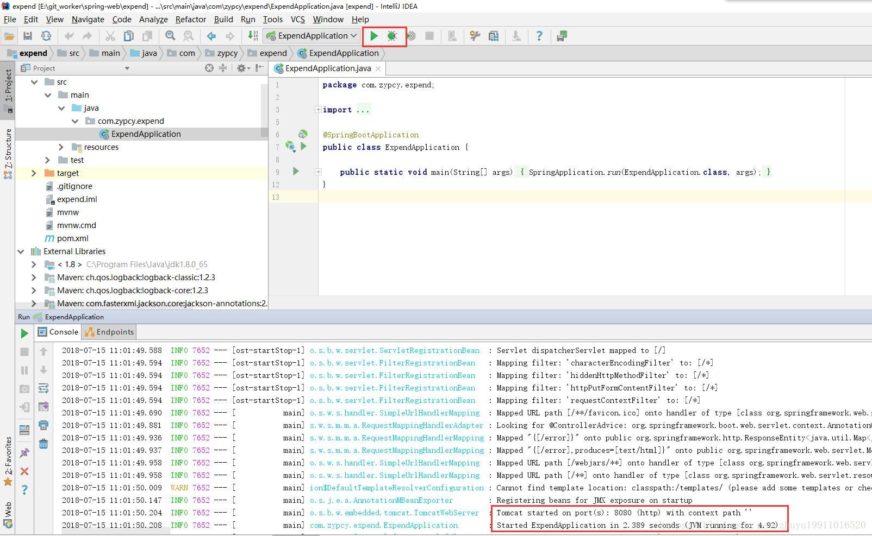Start debugging with the green bug icon
This screenshot has width=872, height=536.
pos(392,36)
